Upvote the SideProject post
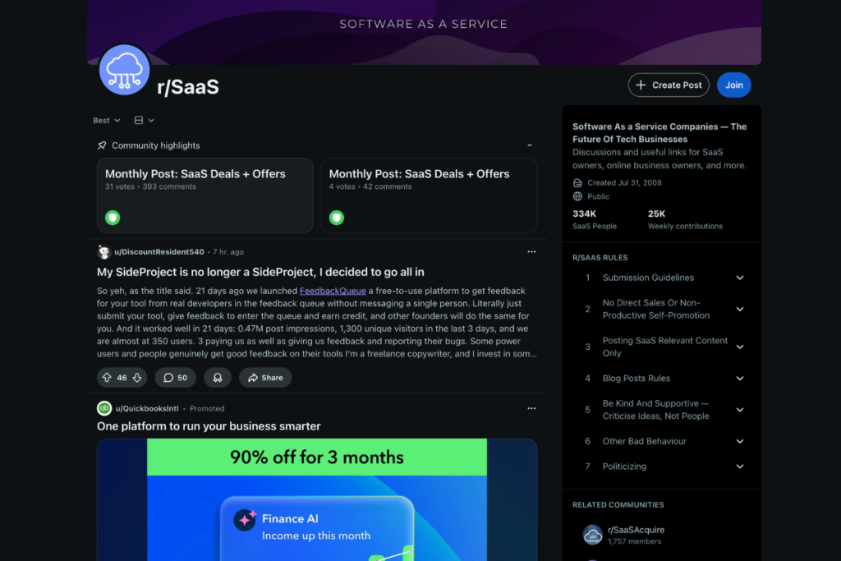841x561 pixels. (108, 377)
